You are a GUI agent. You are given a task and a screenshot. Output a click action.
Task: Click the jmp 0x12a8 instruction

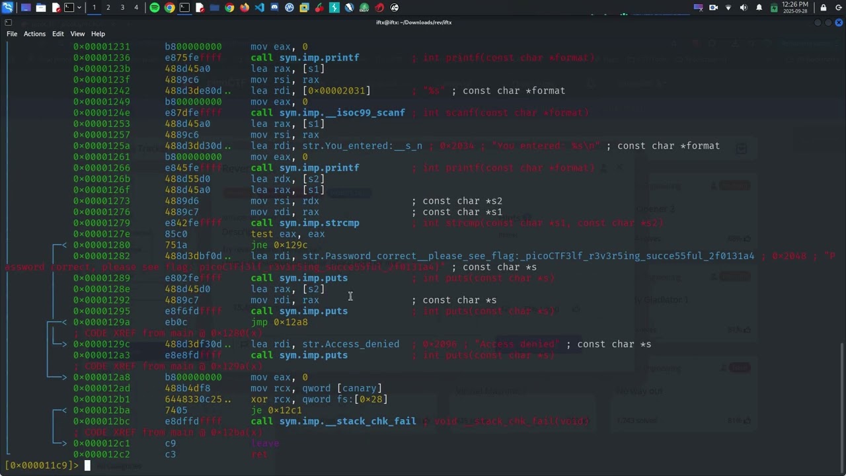279,322
